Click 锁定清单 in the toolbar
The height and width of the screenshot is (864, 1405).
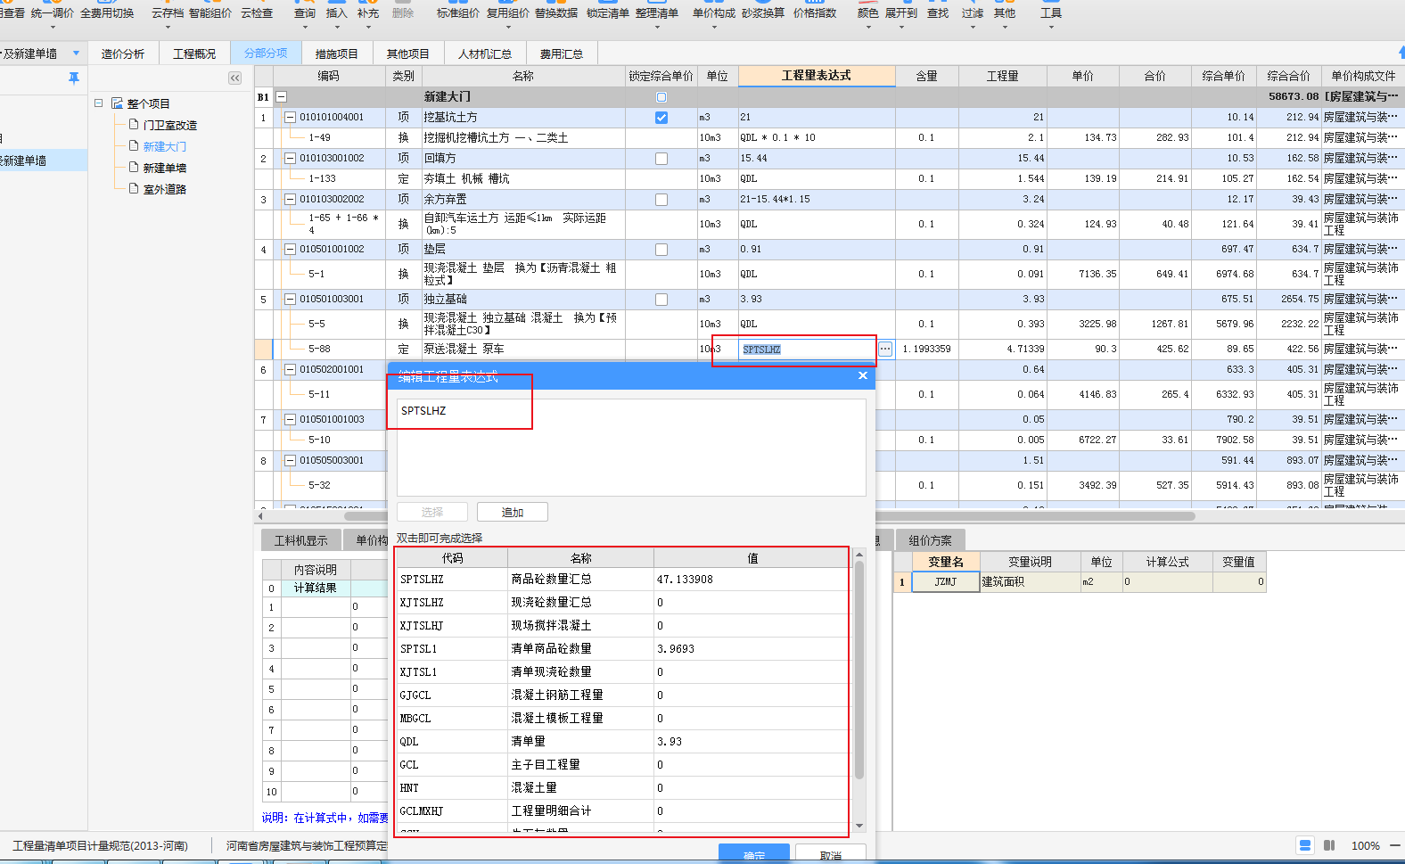click(x=608, y=13)
